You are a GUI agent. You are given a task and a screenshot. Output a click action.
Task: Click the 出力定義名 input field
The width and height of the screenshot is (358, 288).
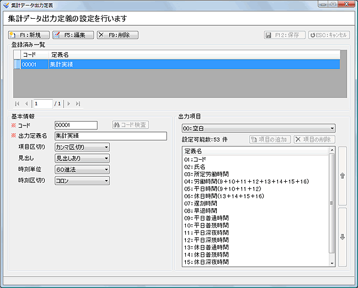coord(111,136)
